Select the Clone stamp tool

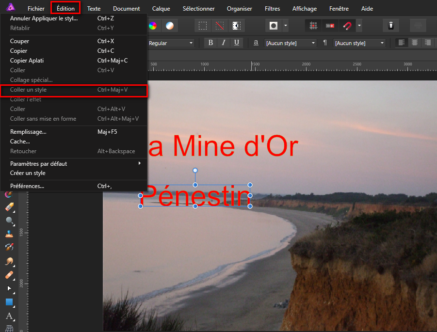(10, 234)
